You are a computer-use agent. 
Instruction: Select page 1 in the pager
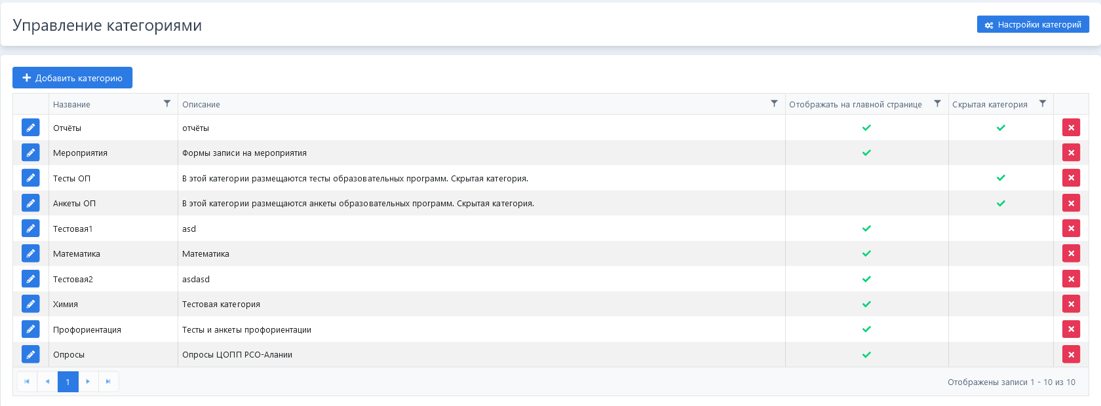pyautogui.click(x=68, y=382)
